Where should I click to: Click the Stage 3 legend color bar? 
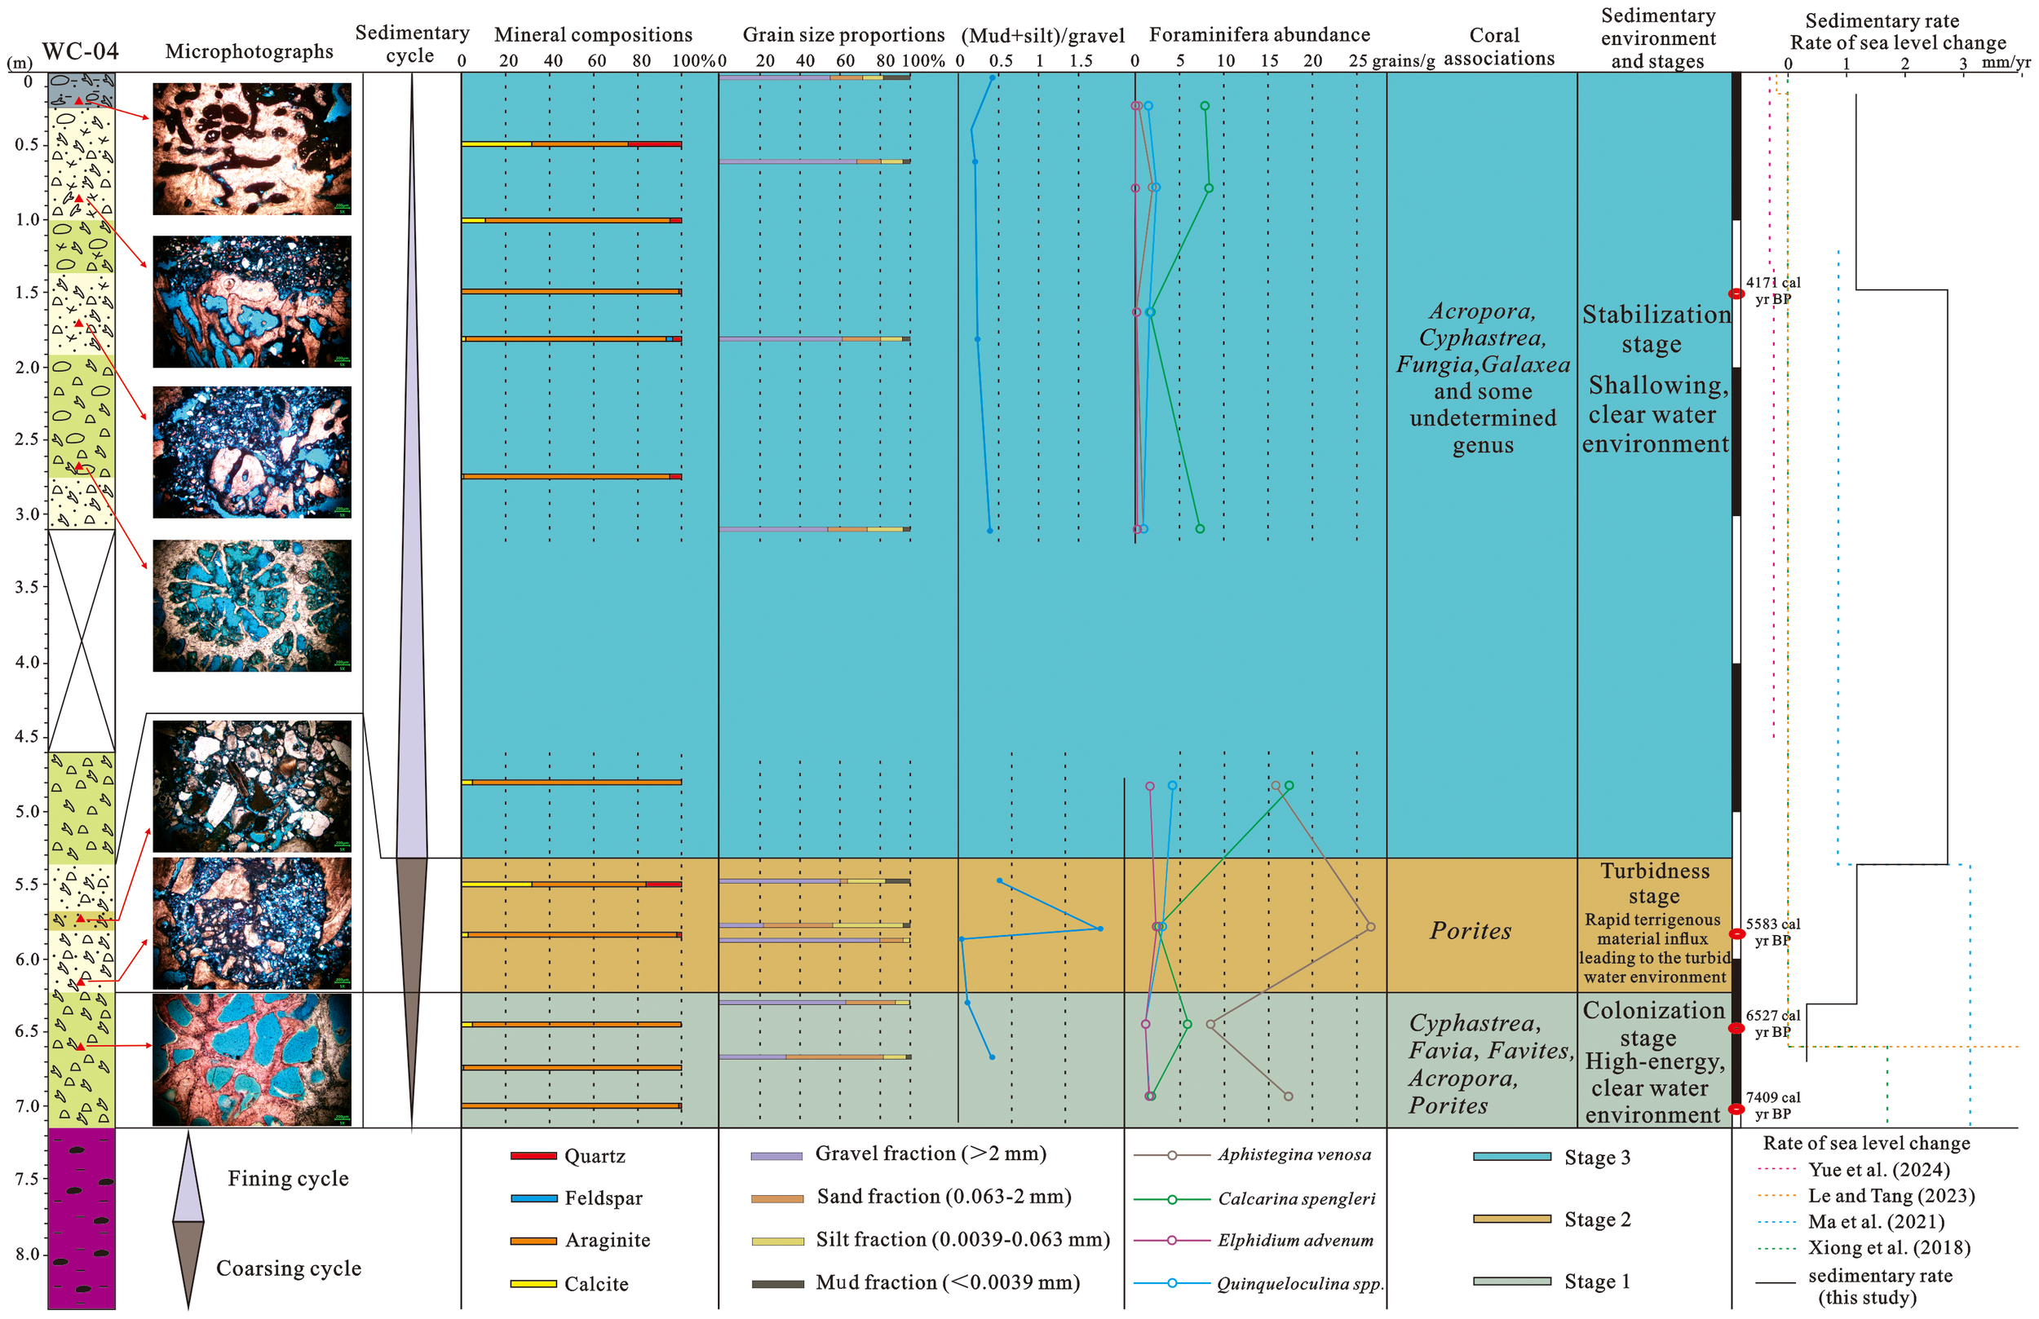tap(1511, 1157)
